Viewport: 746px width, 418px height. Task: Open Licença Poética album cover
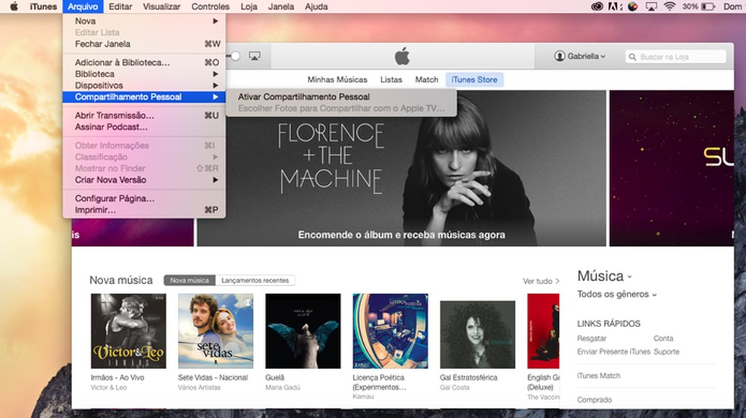(x=390, y=331)
